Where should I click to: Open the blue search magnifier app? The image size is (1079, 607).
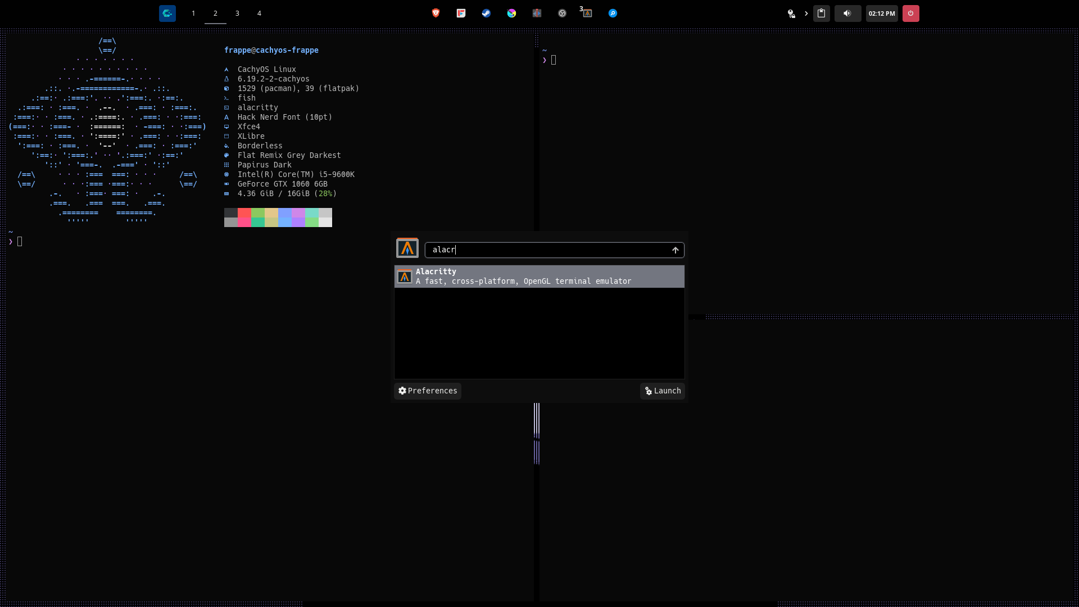[x=613, y=13]
